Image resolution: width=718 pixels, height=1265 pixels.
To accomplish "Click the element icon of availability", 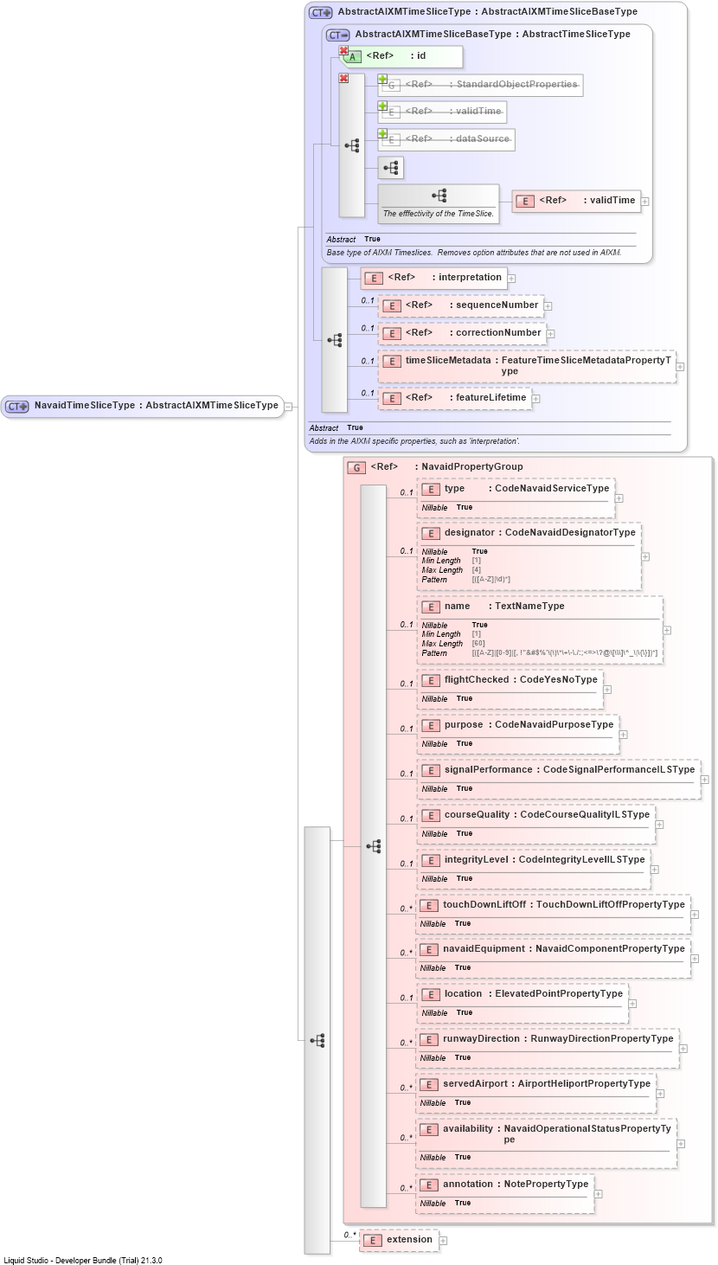I will 429,1129.
